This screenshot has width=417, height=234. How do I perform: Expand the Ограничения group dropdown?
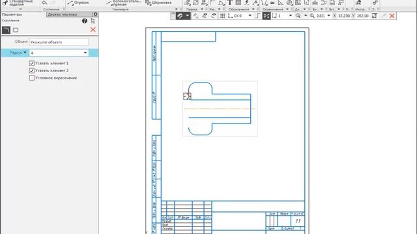pyautogui.click(x=287, y=9)
